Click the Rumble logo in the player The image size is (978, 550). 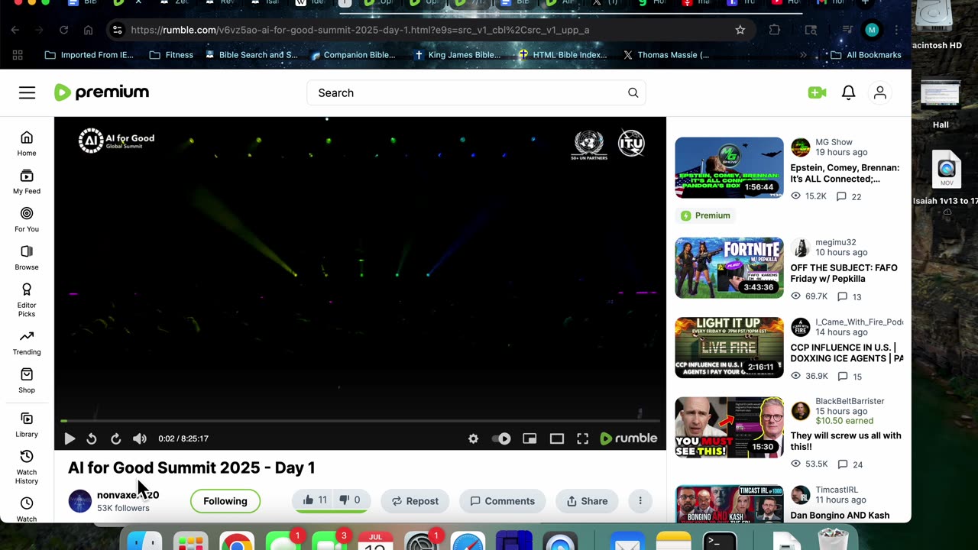pyautogui.click(x=628, y=438)
